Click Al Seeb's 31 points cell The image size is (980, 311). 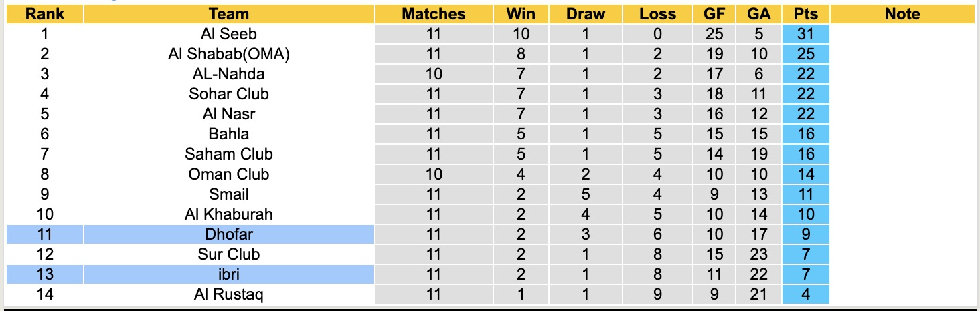tap(805, 34)
